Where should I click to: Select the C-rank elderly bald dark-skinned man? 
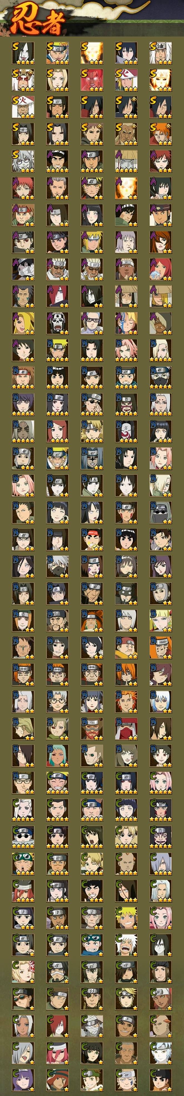click(126, 1053)
